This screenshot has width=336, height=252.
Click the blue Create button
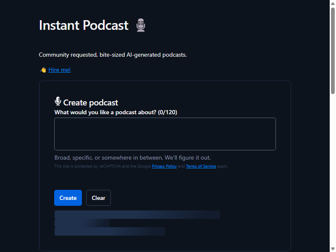68,198
